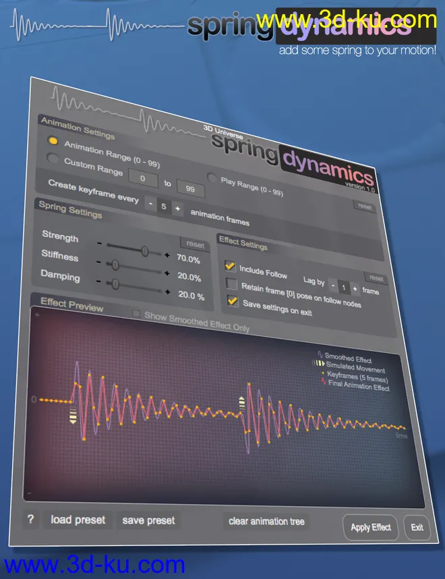445x579 pixels.
Task: Click the upward simulated movement arrow in graph
Action: pyautogui.click(x=242, y=404)
